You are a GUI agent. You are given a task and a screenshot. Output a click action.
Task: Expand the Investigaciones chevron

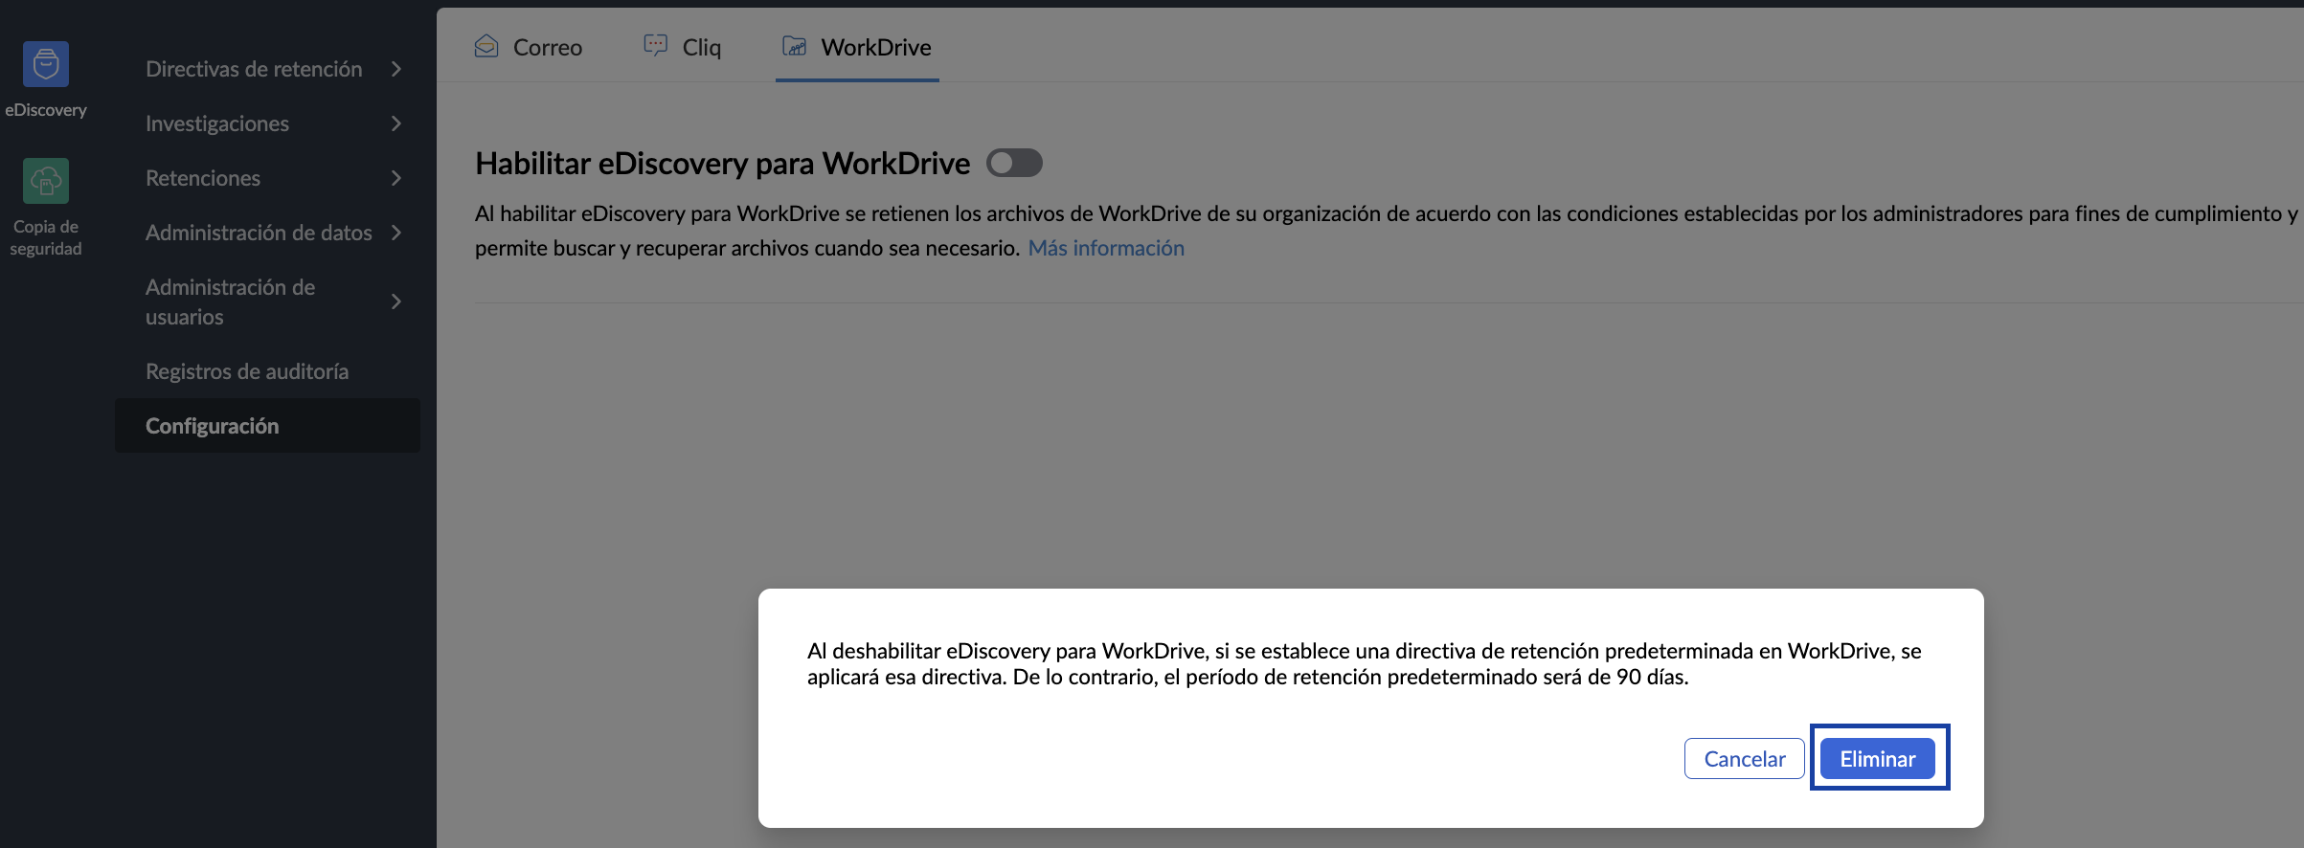tap(396, 123)
